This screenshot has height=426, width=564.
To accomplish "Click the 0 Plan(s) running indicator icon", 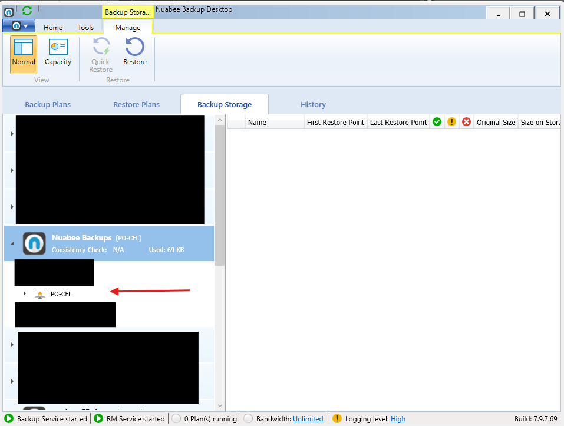I will pyautogui.click(x=176, y=418).
